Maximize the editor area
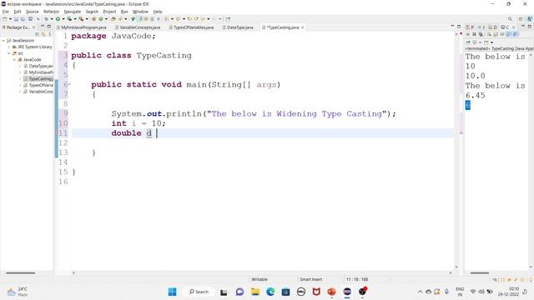This screenshot has width=534, height=300. click(x=459, y=27)
